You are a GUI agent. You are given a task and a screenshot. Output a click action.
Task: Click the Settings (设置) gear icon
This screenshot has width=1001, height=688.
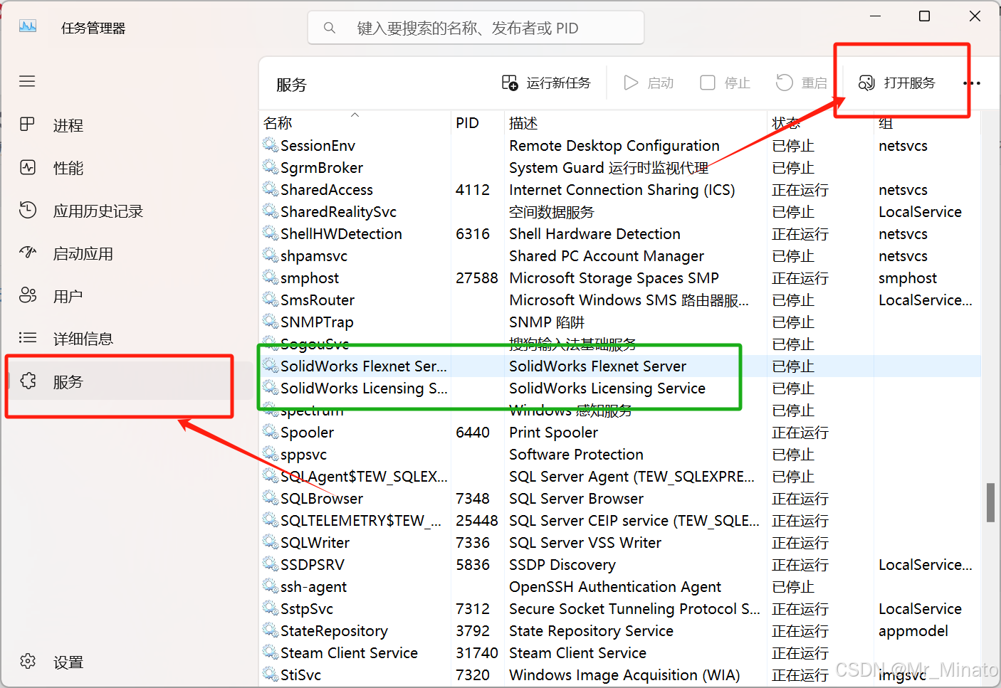27,662
